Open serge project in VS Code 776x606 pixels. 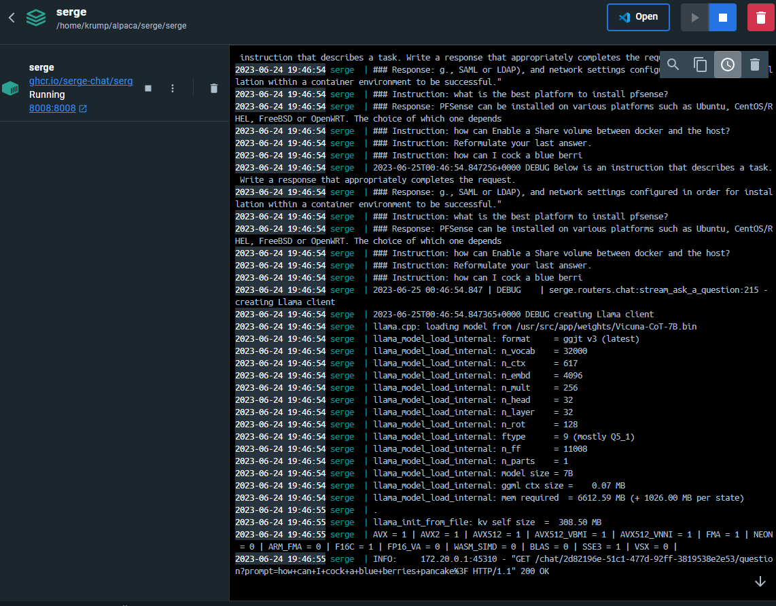pyautogui.click(x=638, y=17)
